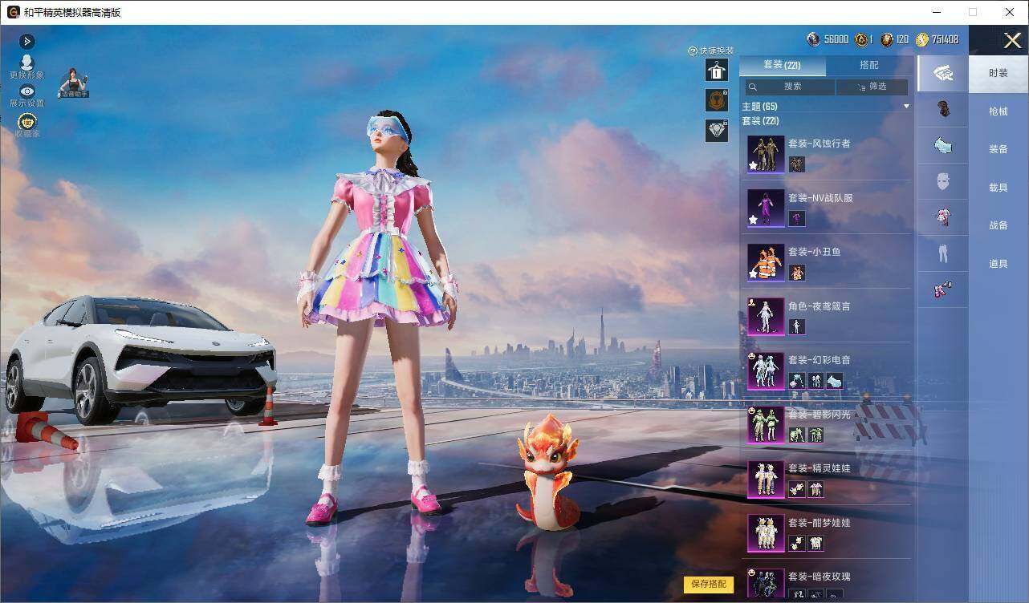Select the light blue face mask category icon
The width and height of the screenshot is (1029, 603).
click(943, 146)
